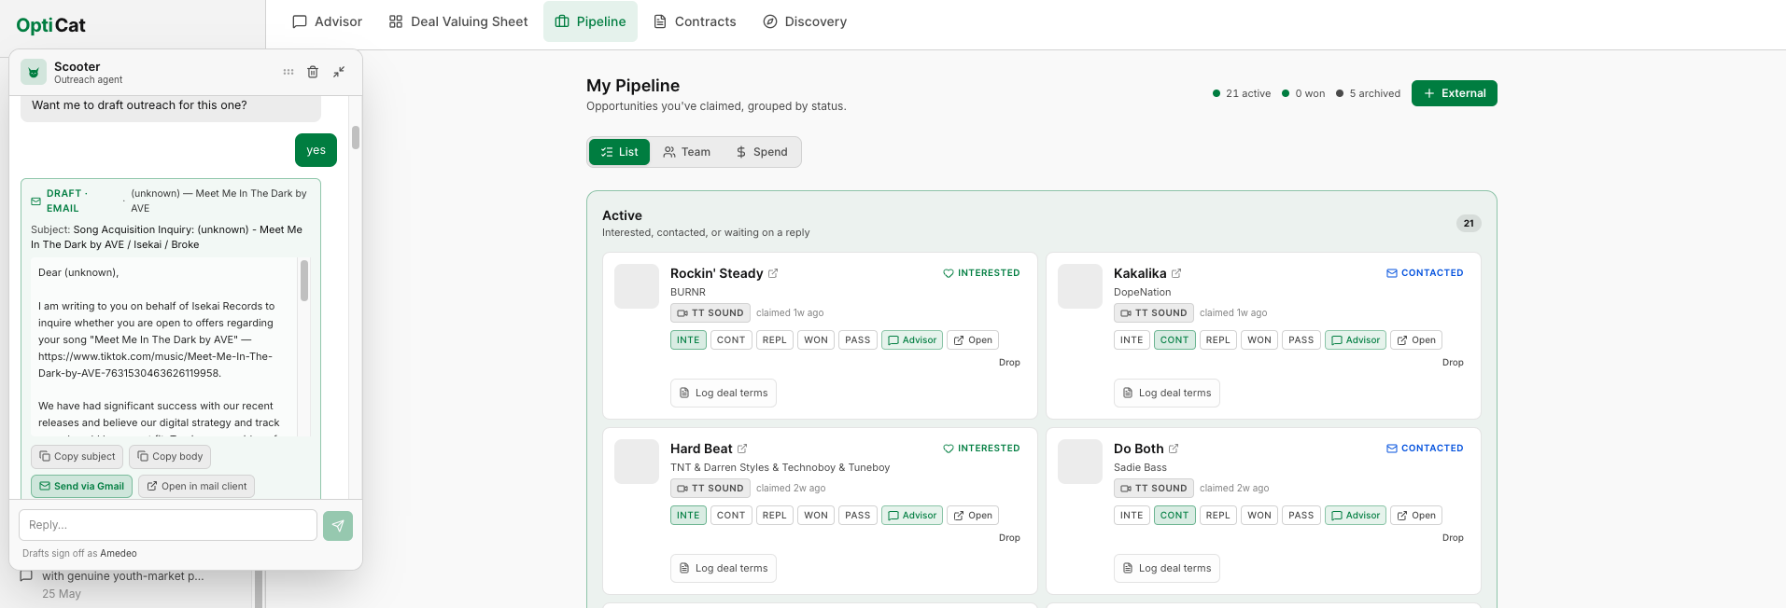Log deal terms for Hard Beat
1786x608 pixels.
[724, 569]
